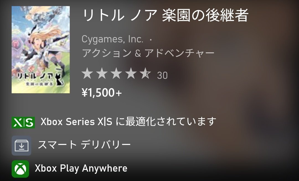Select the スマート デリバリー text label
This screenshot has height=181, width=299.
[84, 145]
